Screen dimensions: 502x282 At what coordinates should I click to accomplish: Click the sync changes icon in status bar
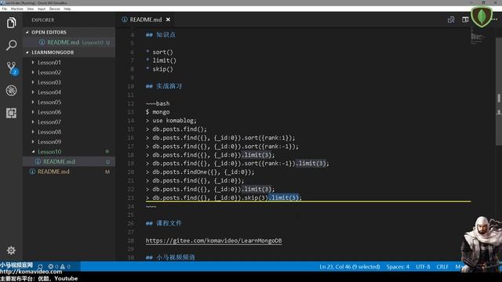pos(40,266)
